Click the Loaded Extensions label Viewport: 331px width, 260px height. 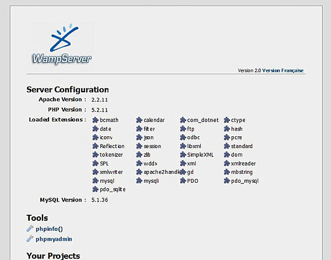tap(57, 120)
